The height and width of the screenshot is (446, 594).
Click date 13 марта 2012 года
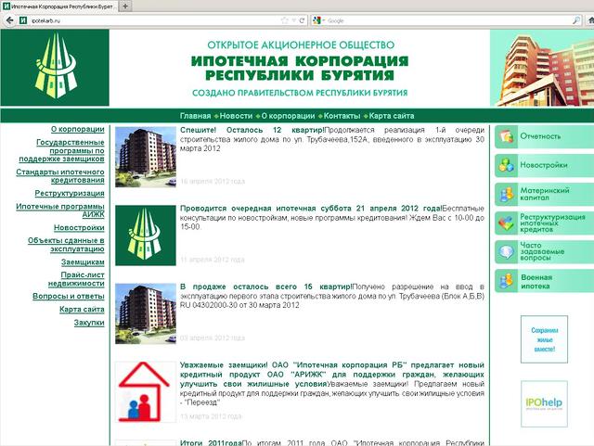point(211,416)
